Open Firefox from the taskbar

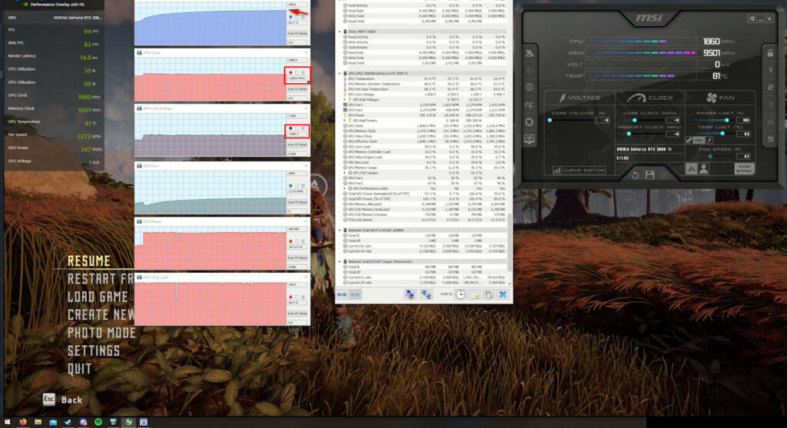23,422
